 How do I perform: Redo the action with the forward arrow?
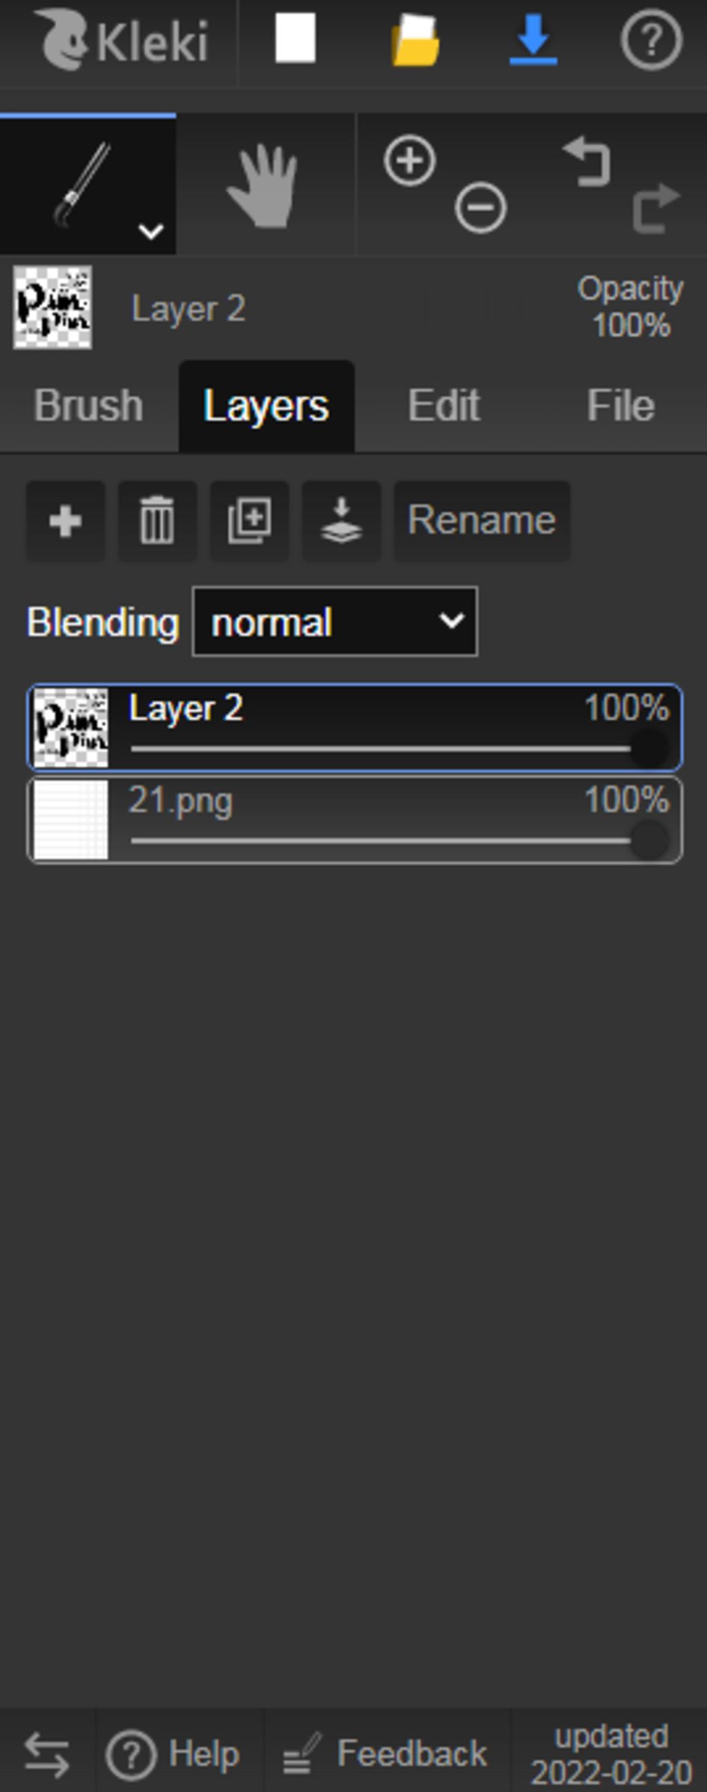point(655,207)
